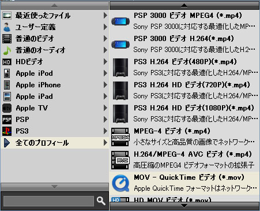This screenshot has width=260, height=211.
Task: Select the 全てのプロフィール category label
Action: click(42, 143)
